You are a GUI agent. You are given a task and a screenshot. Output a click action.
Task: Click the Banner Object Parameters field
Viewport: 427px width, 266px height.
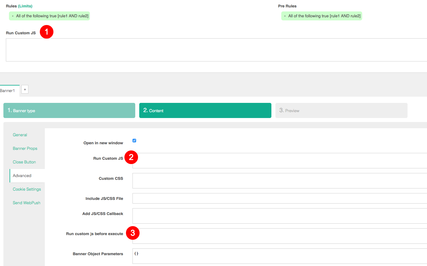pos(280,256)
